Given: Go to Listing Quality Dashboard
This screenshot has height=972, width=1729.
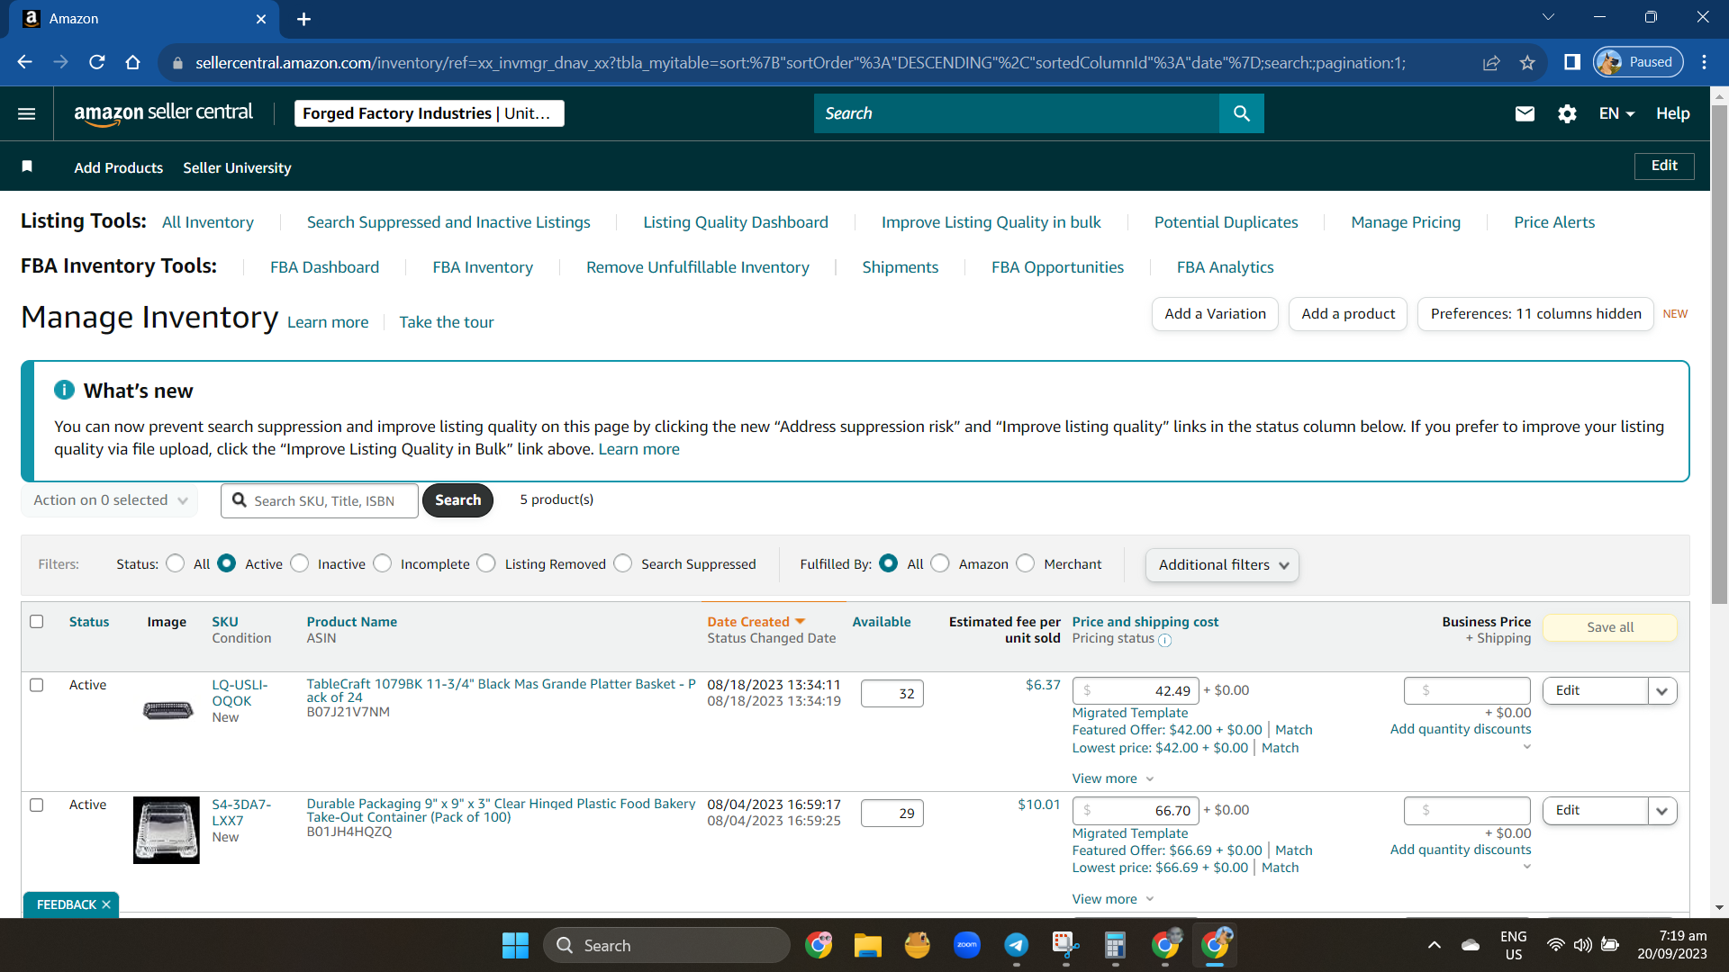Looking at the screenshot, I should tap(736, 222).
